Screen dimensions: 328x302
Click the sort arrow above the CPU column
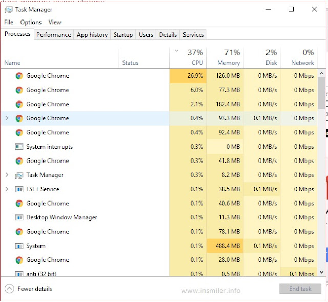coord(176,50)
